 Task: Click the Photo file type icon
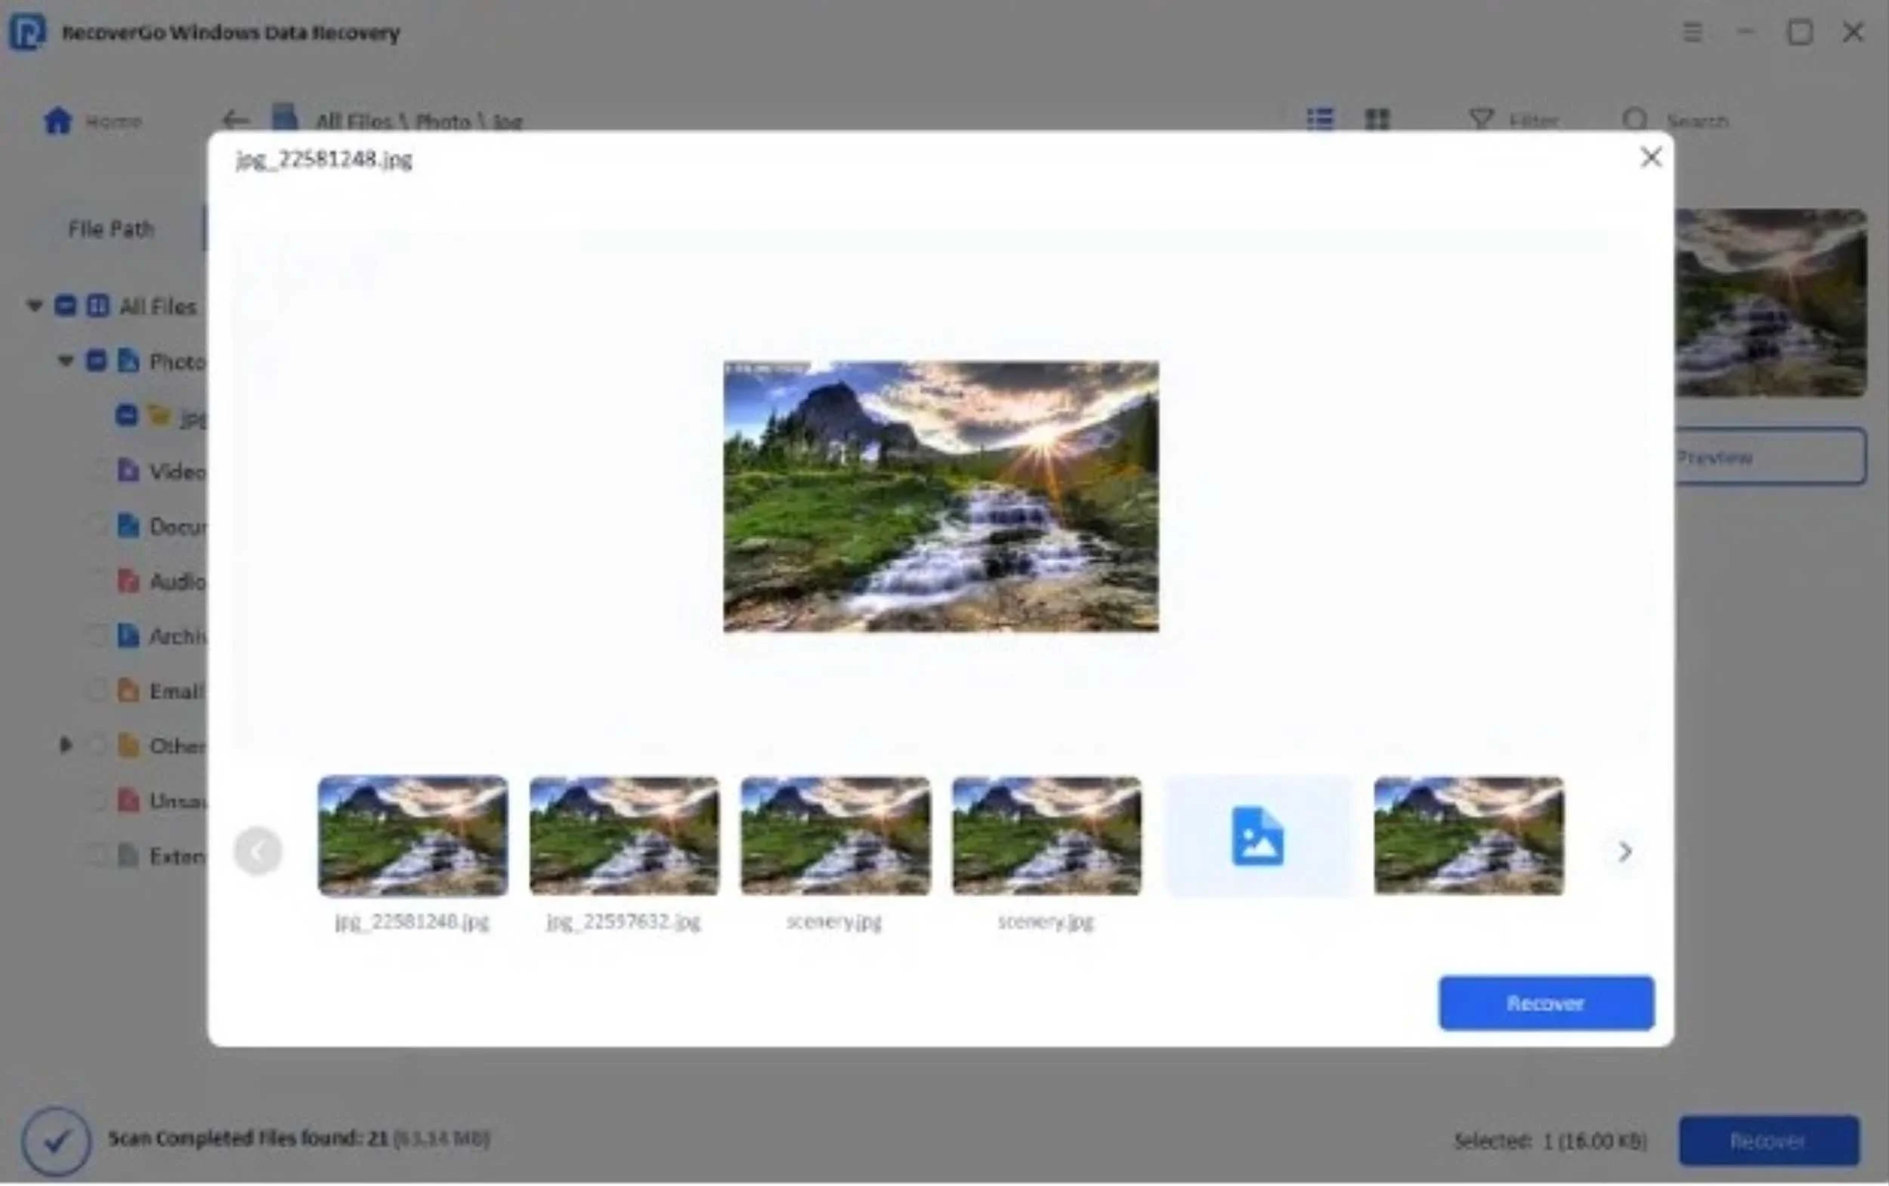[128, 361]
